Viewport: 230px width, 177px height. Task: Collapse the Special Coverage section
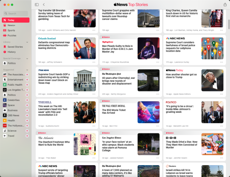(27, 58)
